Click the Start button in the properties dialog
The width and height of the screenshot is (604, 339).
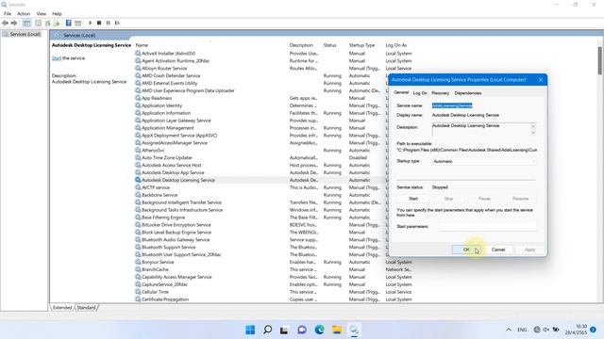(x=413, y=199)
